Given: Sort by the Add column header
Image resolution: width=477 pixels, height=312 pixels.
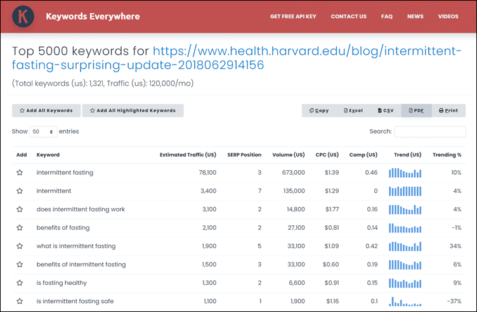Looking at the screenshot, I should coord(22,155).
